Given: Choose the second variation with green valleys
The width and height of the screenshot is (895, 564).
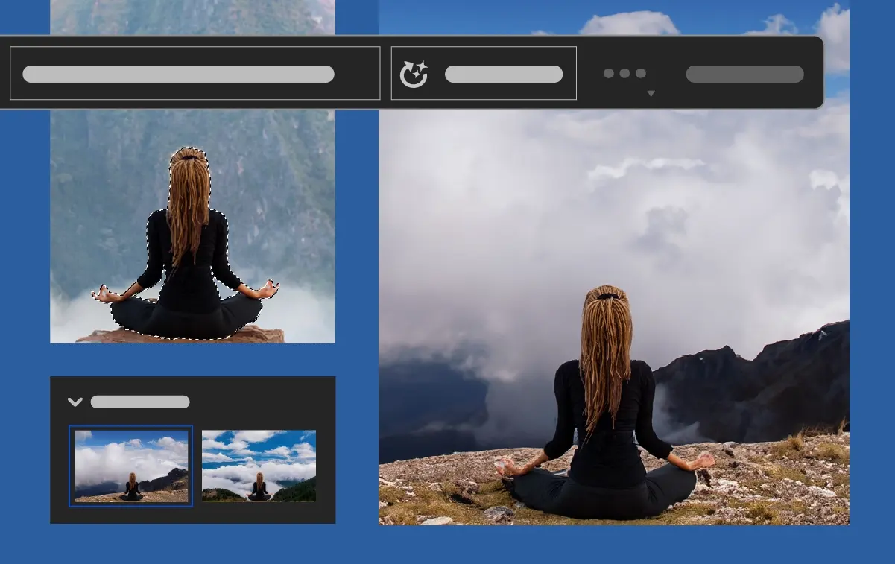Looking at the screenshot, I should tap(258, 465).
